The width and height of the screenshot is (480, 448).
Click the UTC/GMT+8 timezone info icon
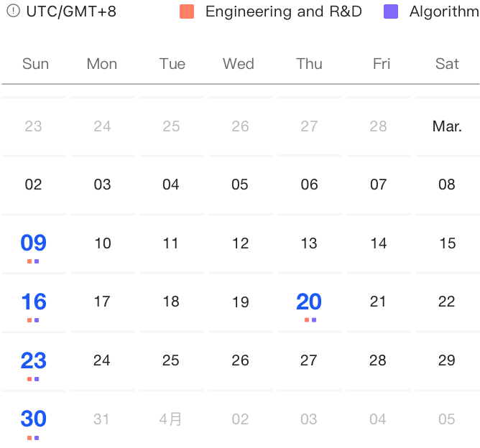pyautogui.click(x=13, y=11)
